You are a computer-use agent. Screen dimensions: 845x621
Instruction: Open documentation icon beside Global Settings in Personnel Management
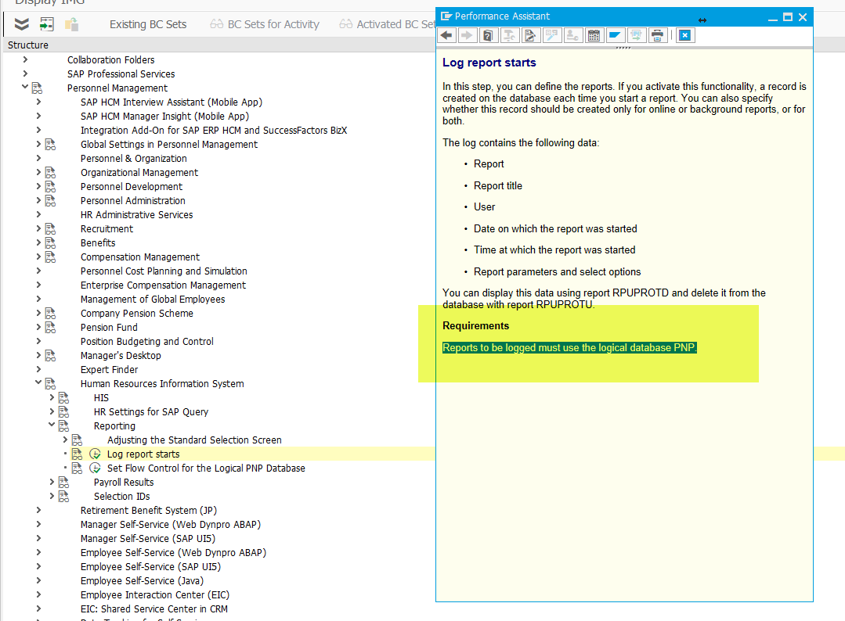click(51, 144)
